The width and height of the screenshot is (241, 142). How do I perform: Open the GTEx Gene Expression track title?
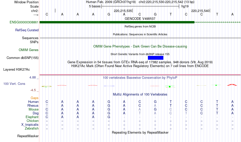(x=140, y=62)
